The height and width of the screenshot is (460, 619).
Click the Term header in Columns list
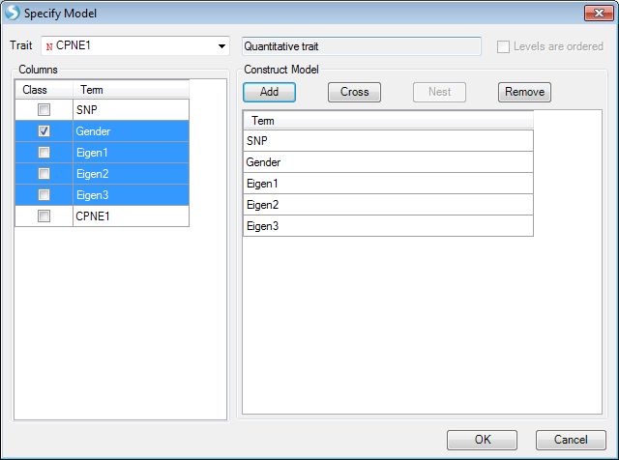[131, 90]
